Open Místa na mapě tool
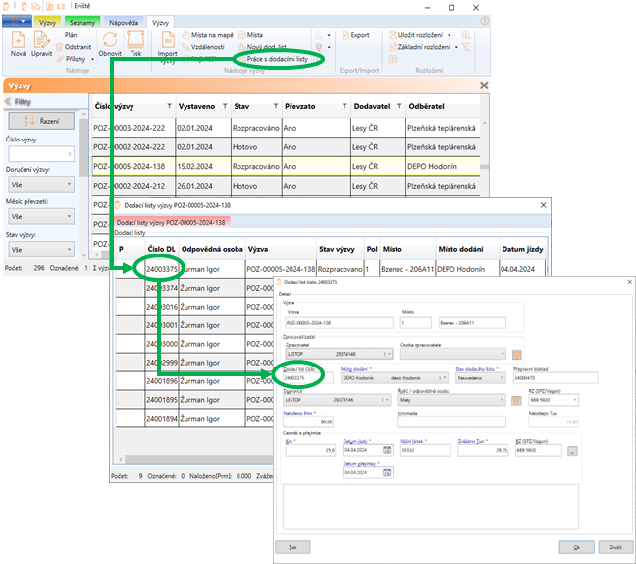 pyautogui.click(x=208, y=35)
